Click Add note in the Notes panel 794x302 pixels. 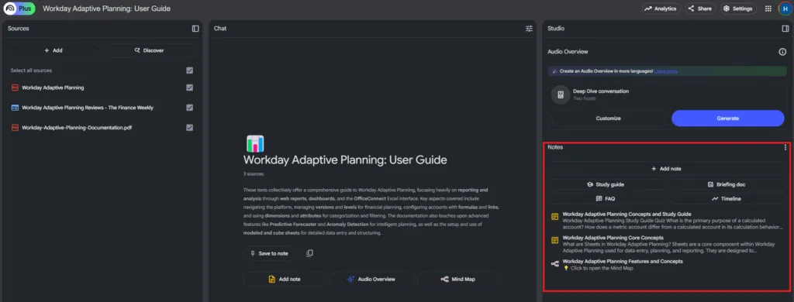[666, 169]
